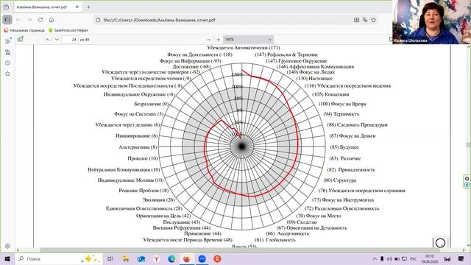Click the (61) Глобальность label
Viewport: 471px width, 265px height.
[275, 239]
